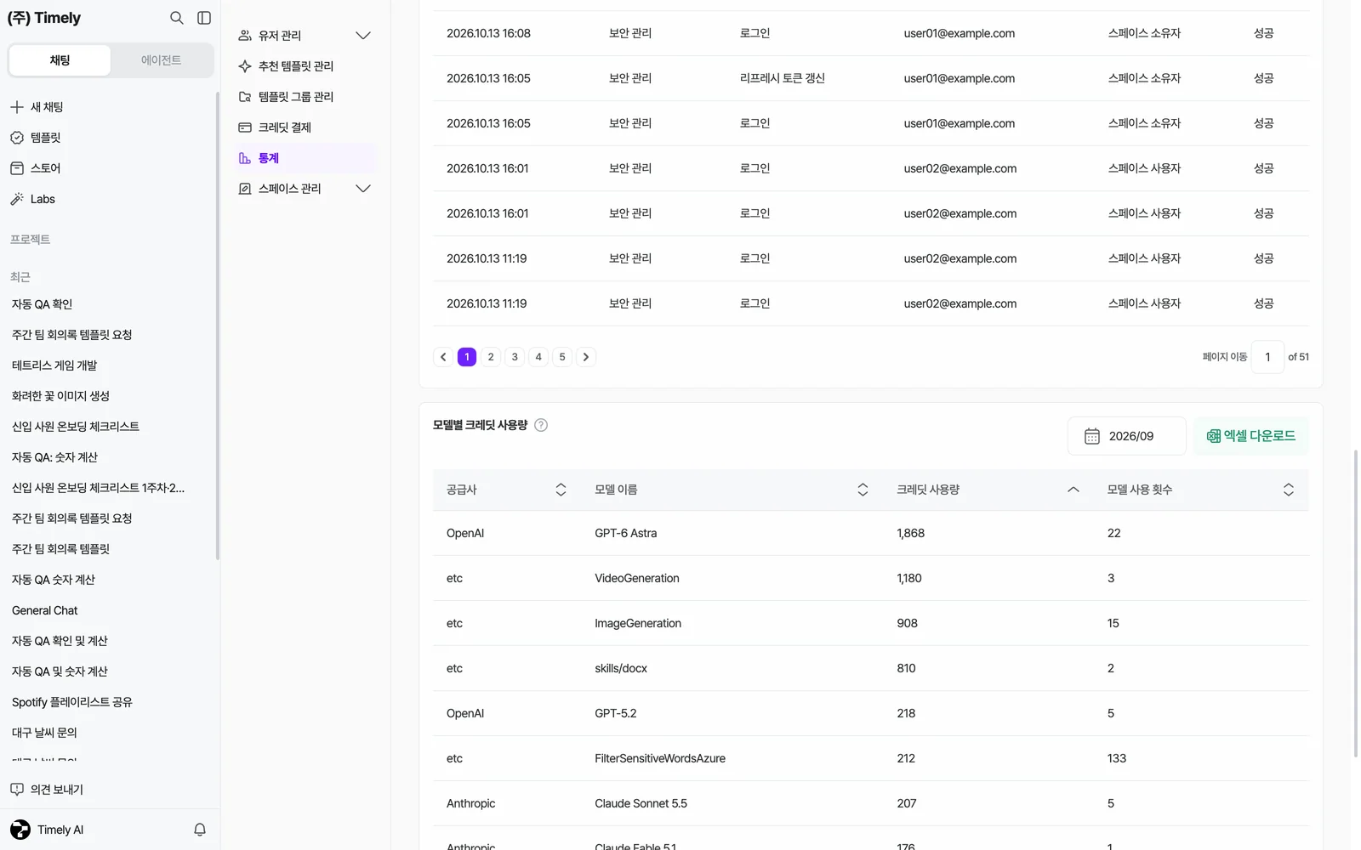This screenshot has width=1361, height=850.
Task: Click the 크레딧 결제 card icon
Action: [245, 127]
